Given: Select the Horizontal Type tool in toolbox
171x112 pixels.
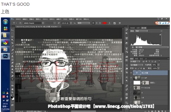Looking at the screenshot, I should 12,79.
